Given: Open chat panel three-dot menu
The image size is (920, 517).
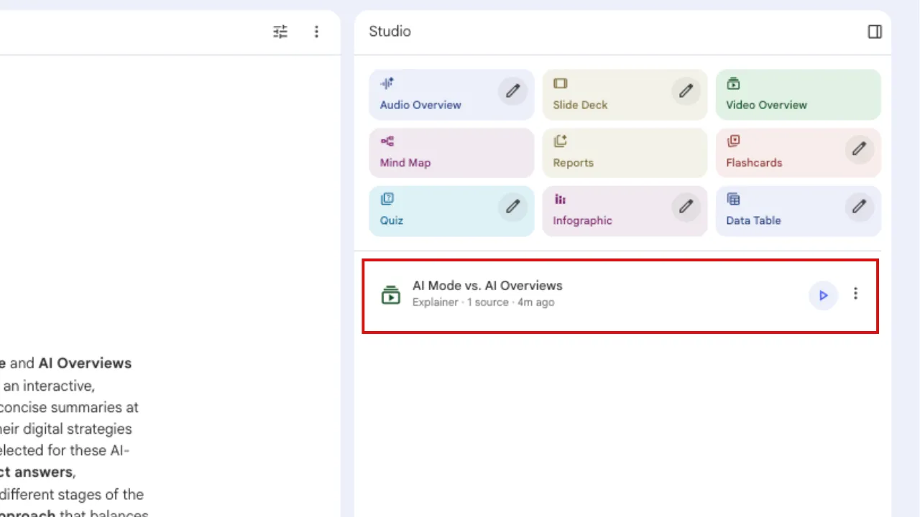Looking at the screenshot, I should (x=316, y=32).
